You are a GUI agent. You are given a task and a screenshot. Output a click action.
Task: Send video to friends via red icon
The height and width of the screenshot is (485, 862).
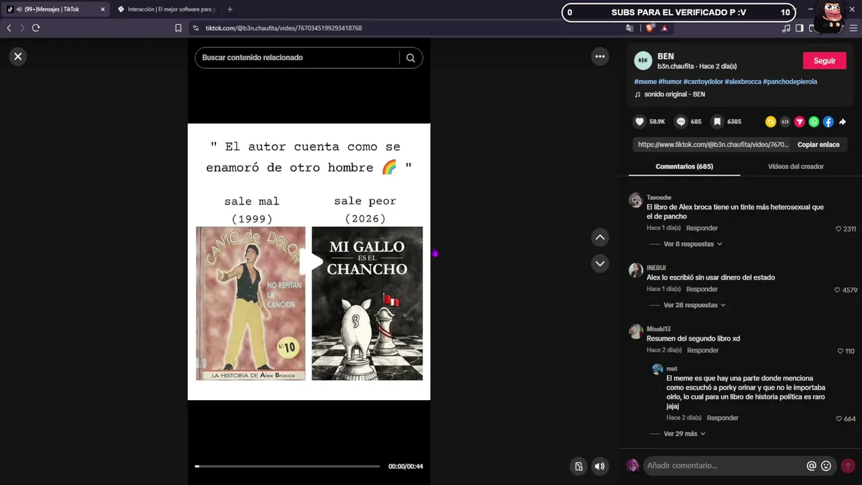coord(799,122)
